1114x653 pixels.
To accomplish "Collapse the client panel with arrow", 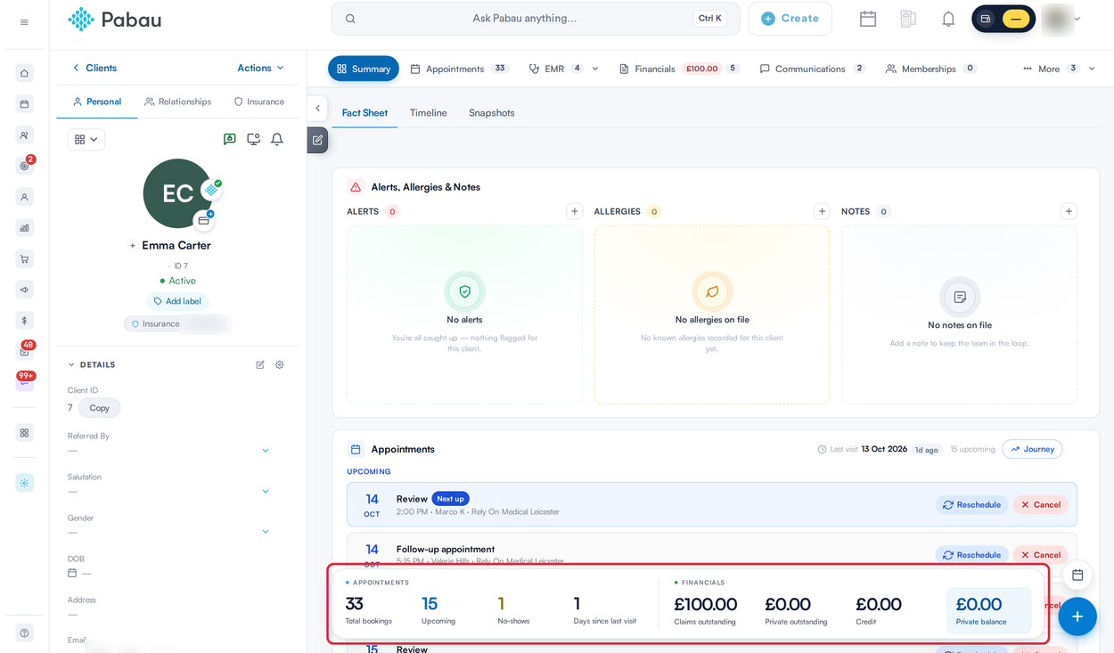I will click(318, 108).
